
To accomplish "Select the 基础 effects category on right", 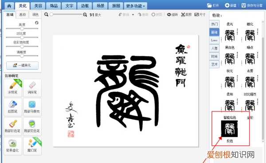I will point(214,32).
